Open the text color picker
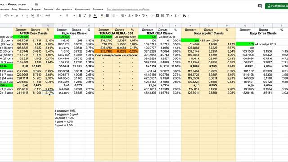 coord(95,16)
